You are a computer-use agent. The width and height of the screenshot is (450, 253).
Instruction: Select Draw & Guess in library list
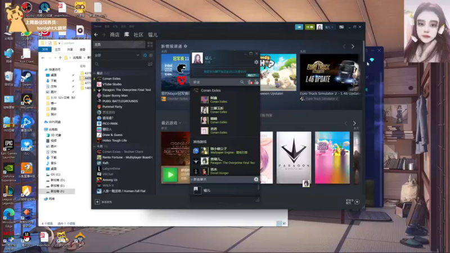tap(112, 135)
